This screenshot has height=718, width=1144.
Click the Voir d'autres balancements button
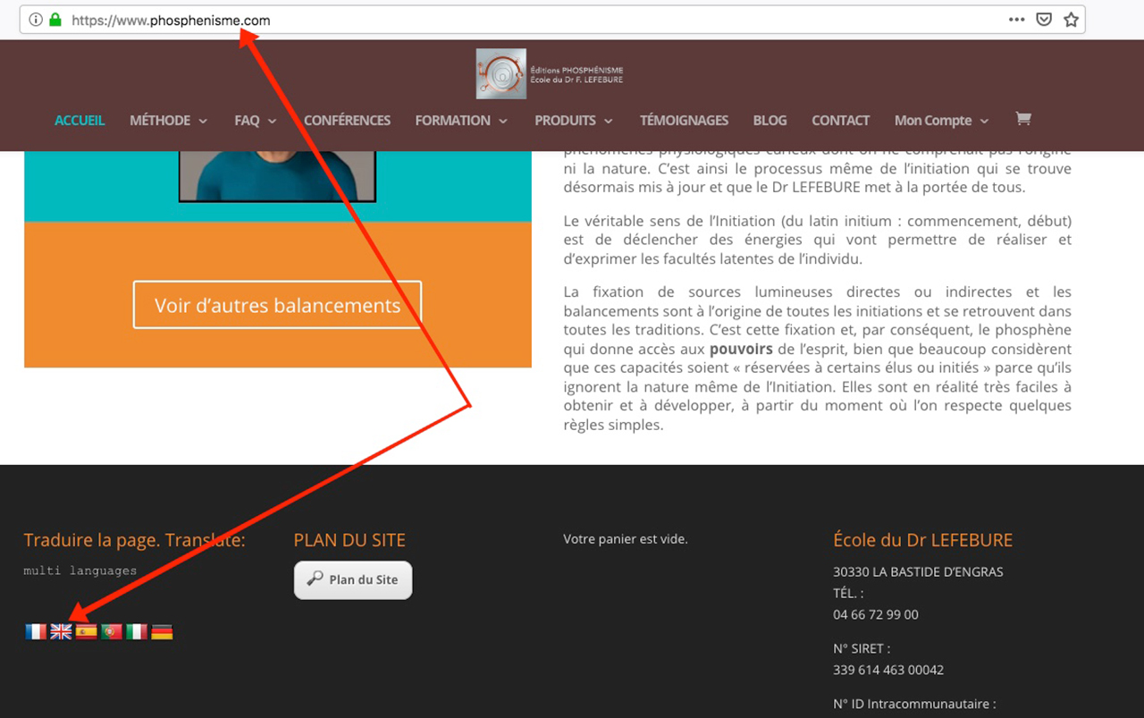point(277,305)
